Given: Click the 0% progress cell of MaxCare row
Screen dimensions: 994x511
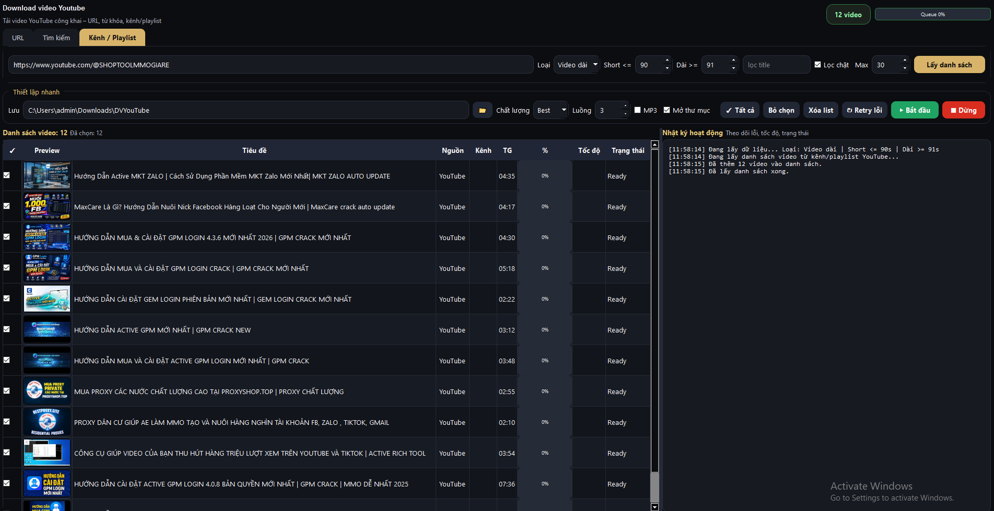Looking at the screenshot, I should (545, 206).
